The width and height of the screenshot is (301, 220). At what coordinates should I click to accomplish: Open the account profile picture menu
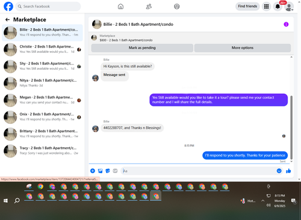coord(289,7)
